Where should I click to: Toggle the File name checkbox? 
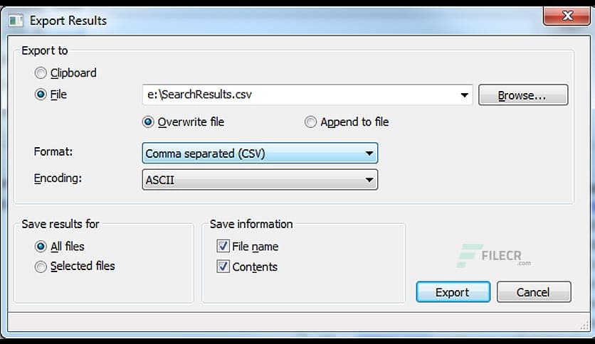coord(223,247)
